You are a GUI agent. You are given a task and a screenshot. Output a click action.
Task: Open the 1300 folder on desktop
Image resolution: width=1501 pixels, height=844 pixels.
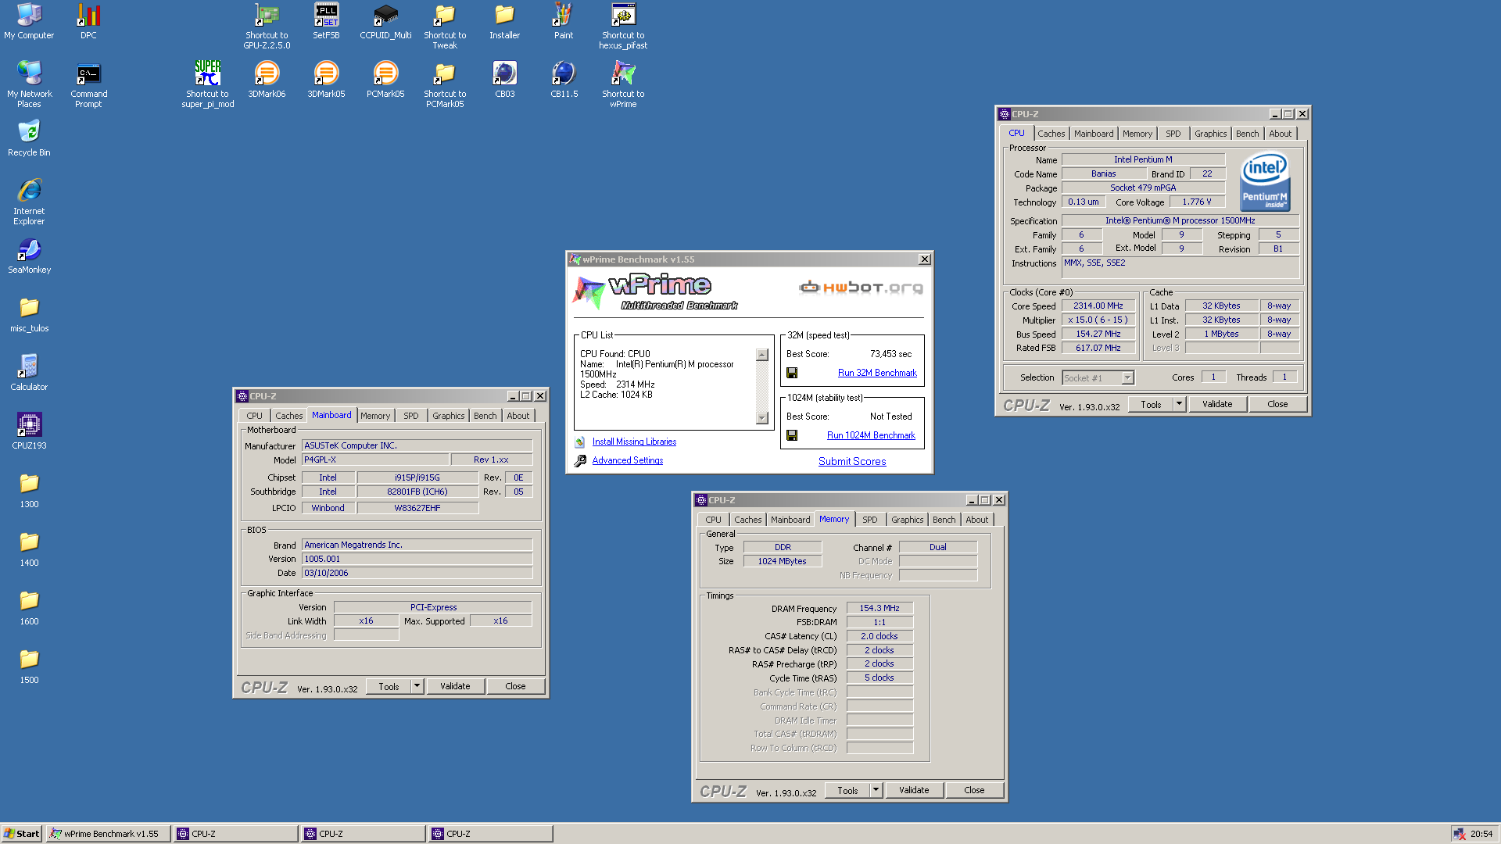pyautogui.click(x=29, y=490)
